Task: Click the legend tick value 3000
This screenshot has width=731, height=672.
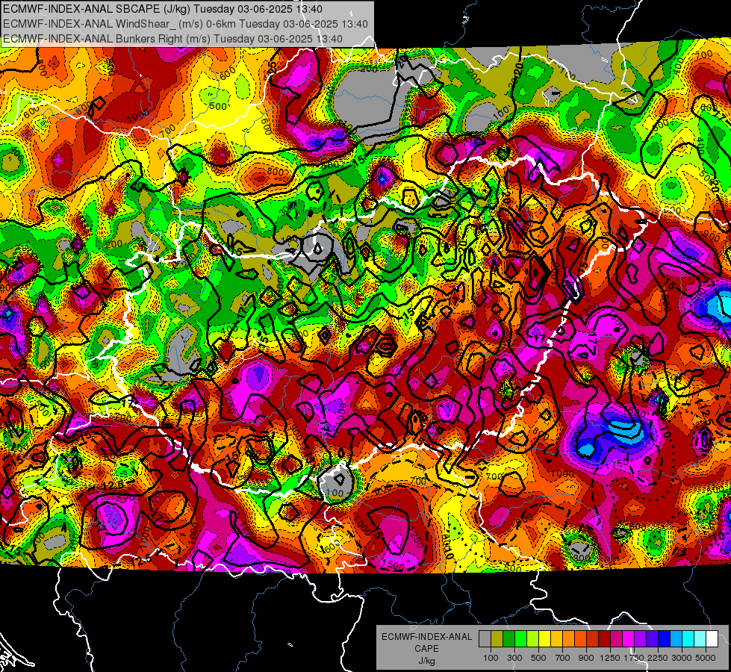Action: point(682,658)
